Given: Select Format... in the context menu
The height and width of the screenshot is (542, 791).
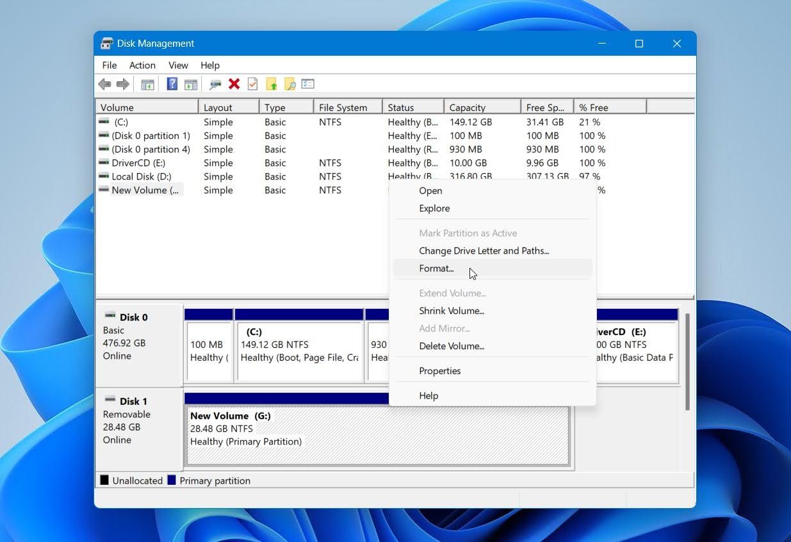Looking at the screenshot, I should 493,268.
